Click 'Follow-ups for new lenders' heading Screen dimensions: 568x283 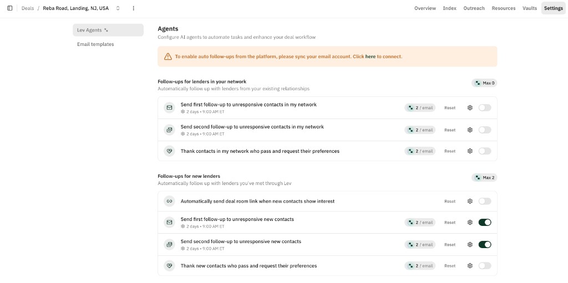coord(189,176)
